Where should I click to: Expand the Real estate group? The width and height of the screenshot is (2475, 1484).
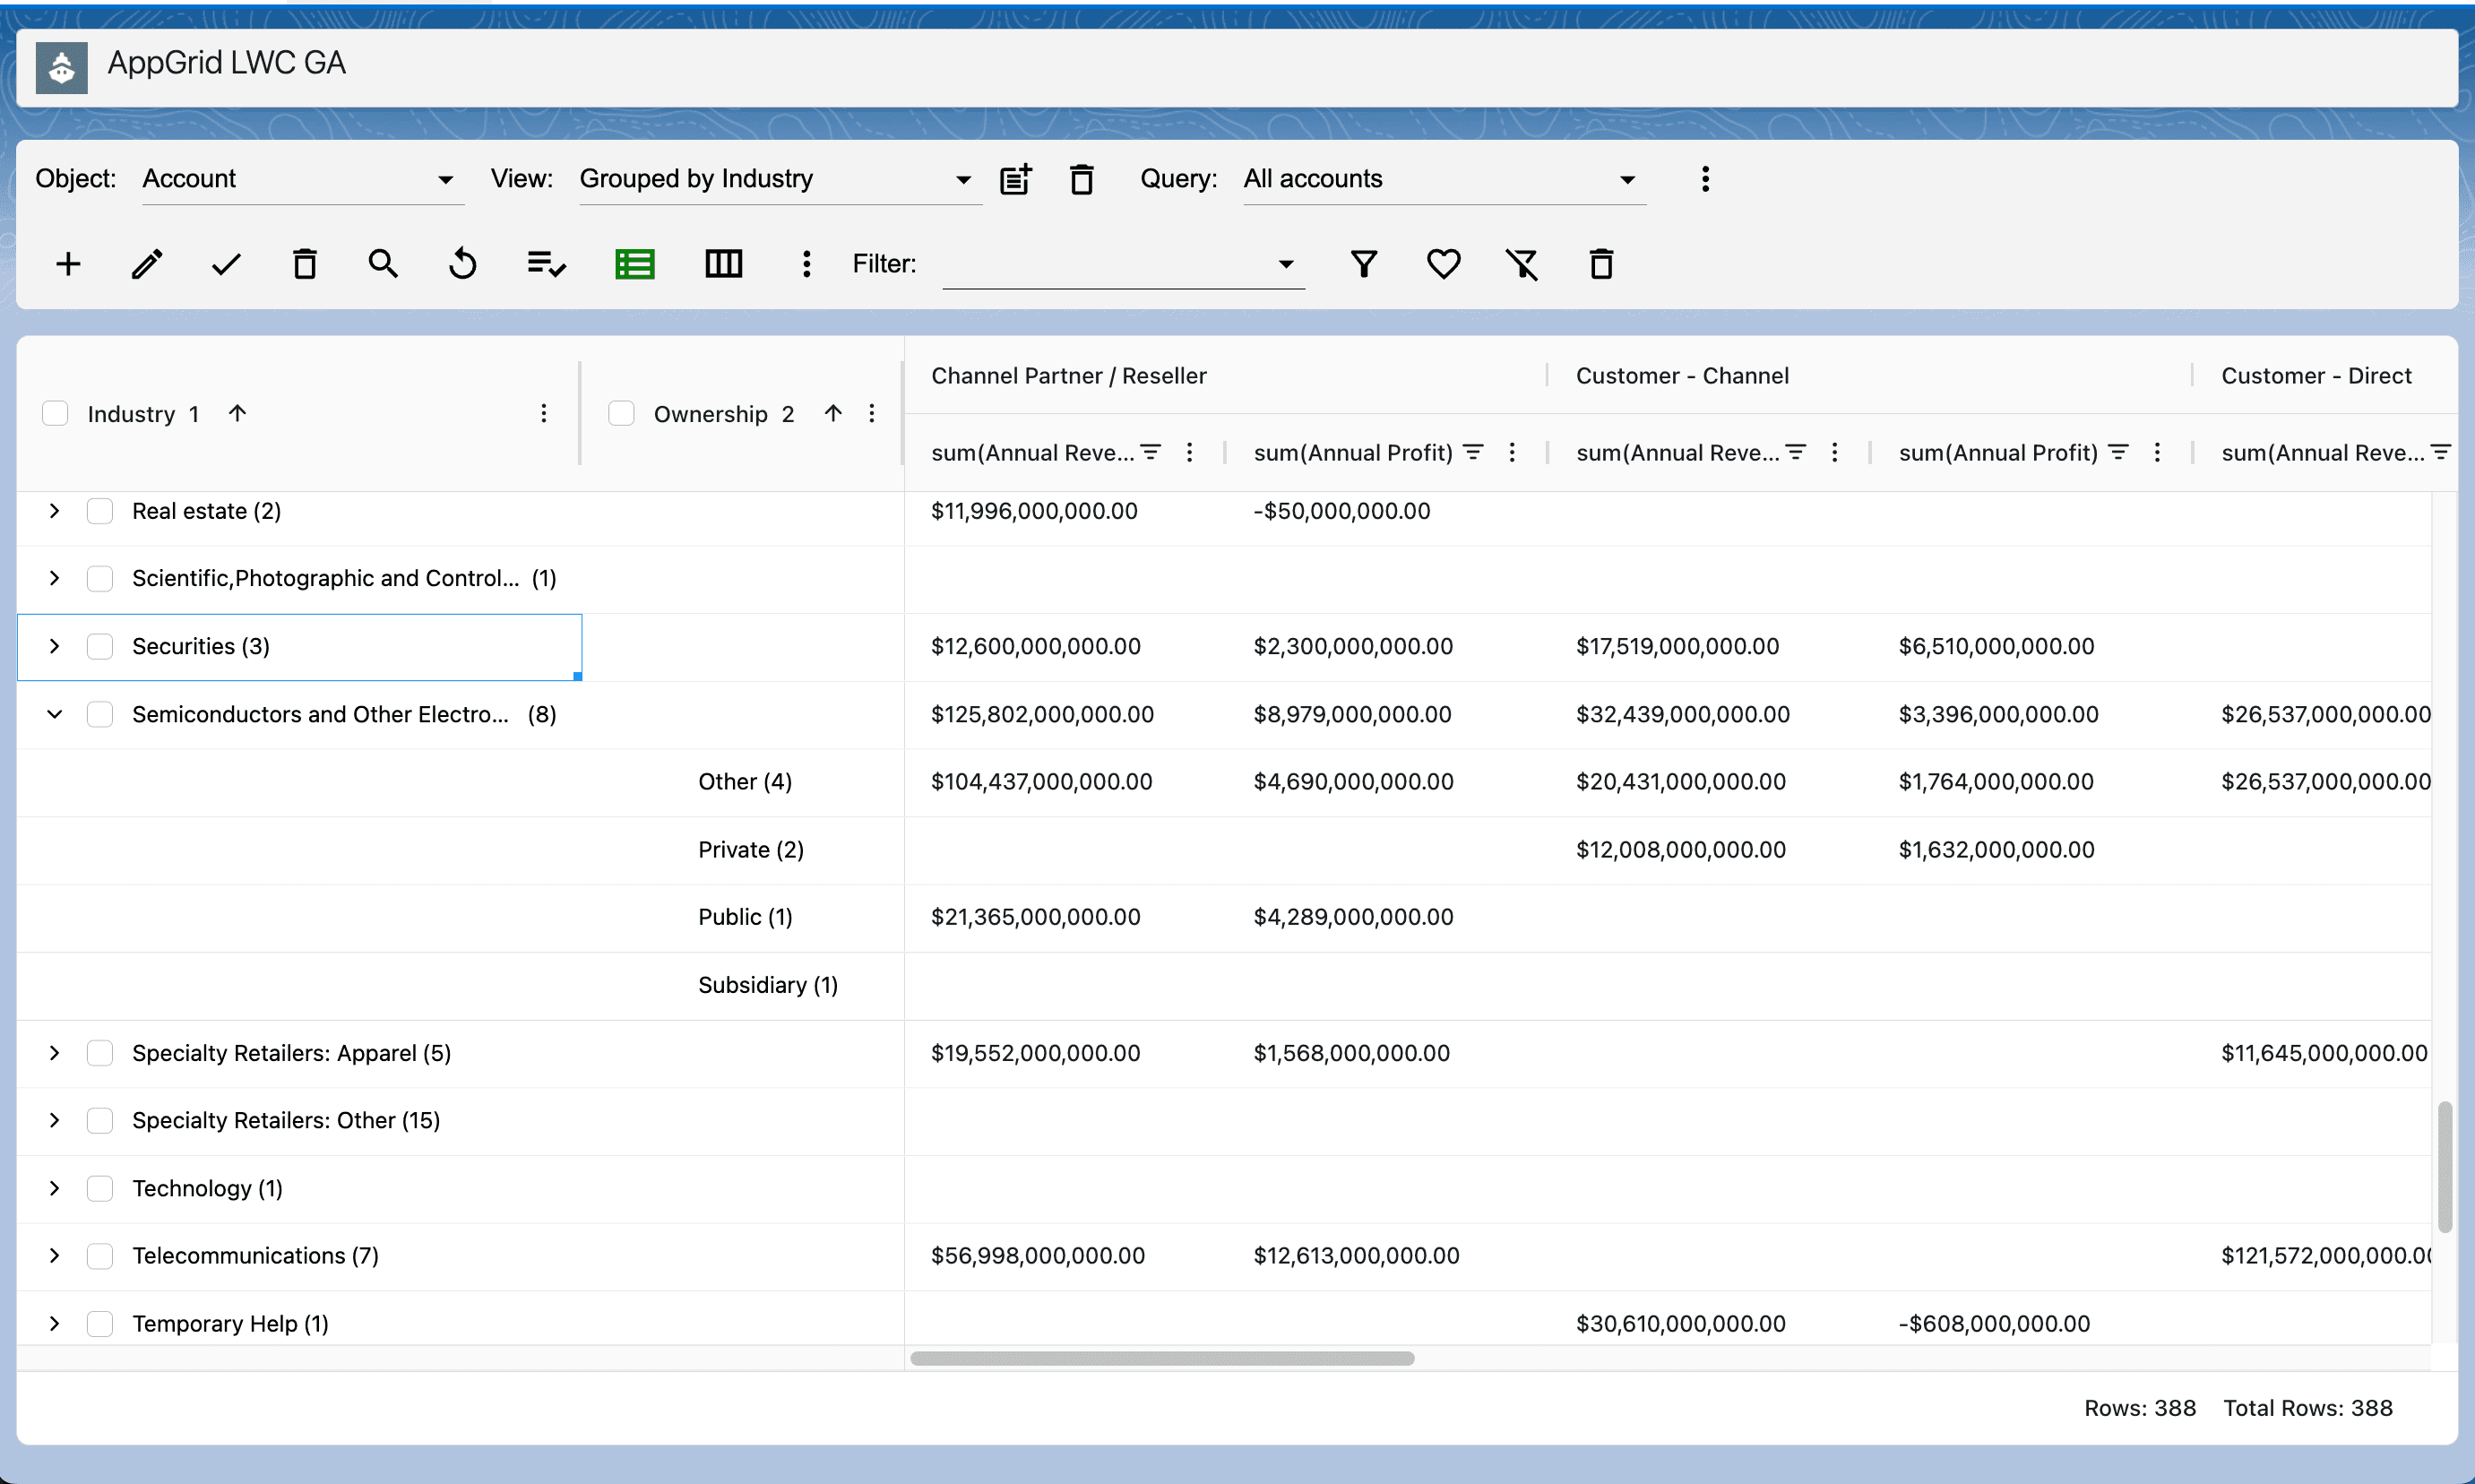click(x=55, y=511)
